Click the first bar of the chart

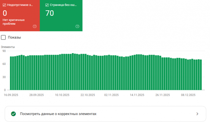[11, 73]
